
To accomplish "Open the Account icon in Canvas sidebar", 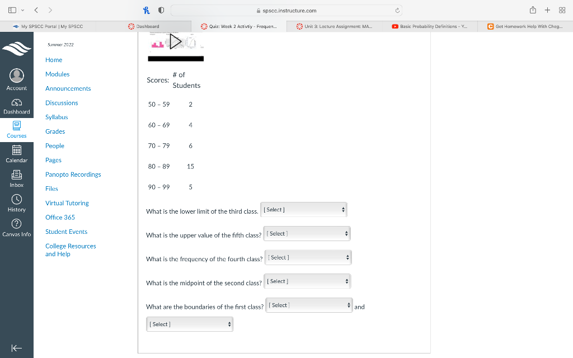I will tap(17, 76).
